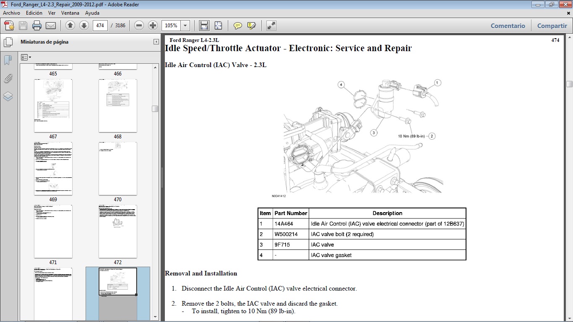
Task: Click the 'Miniaturas de página' panel title
Action: click(44, 42)
